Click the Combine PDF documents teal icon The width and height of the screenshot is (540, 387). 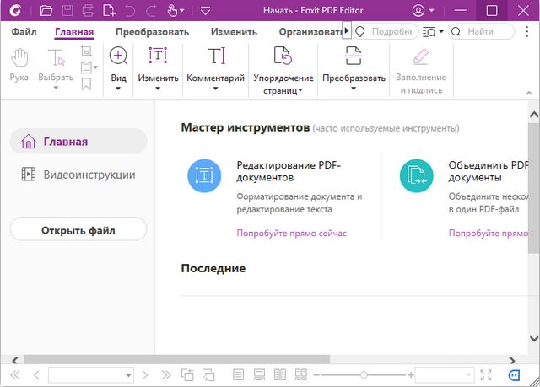[x=416, y=175]
